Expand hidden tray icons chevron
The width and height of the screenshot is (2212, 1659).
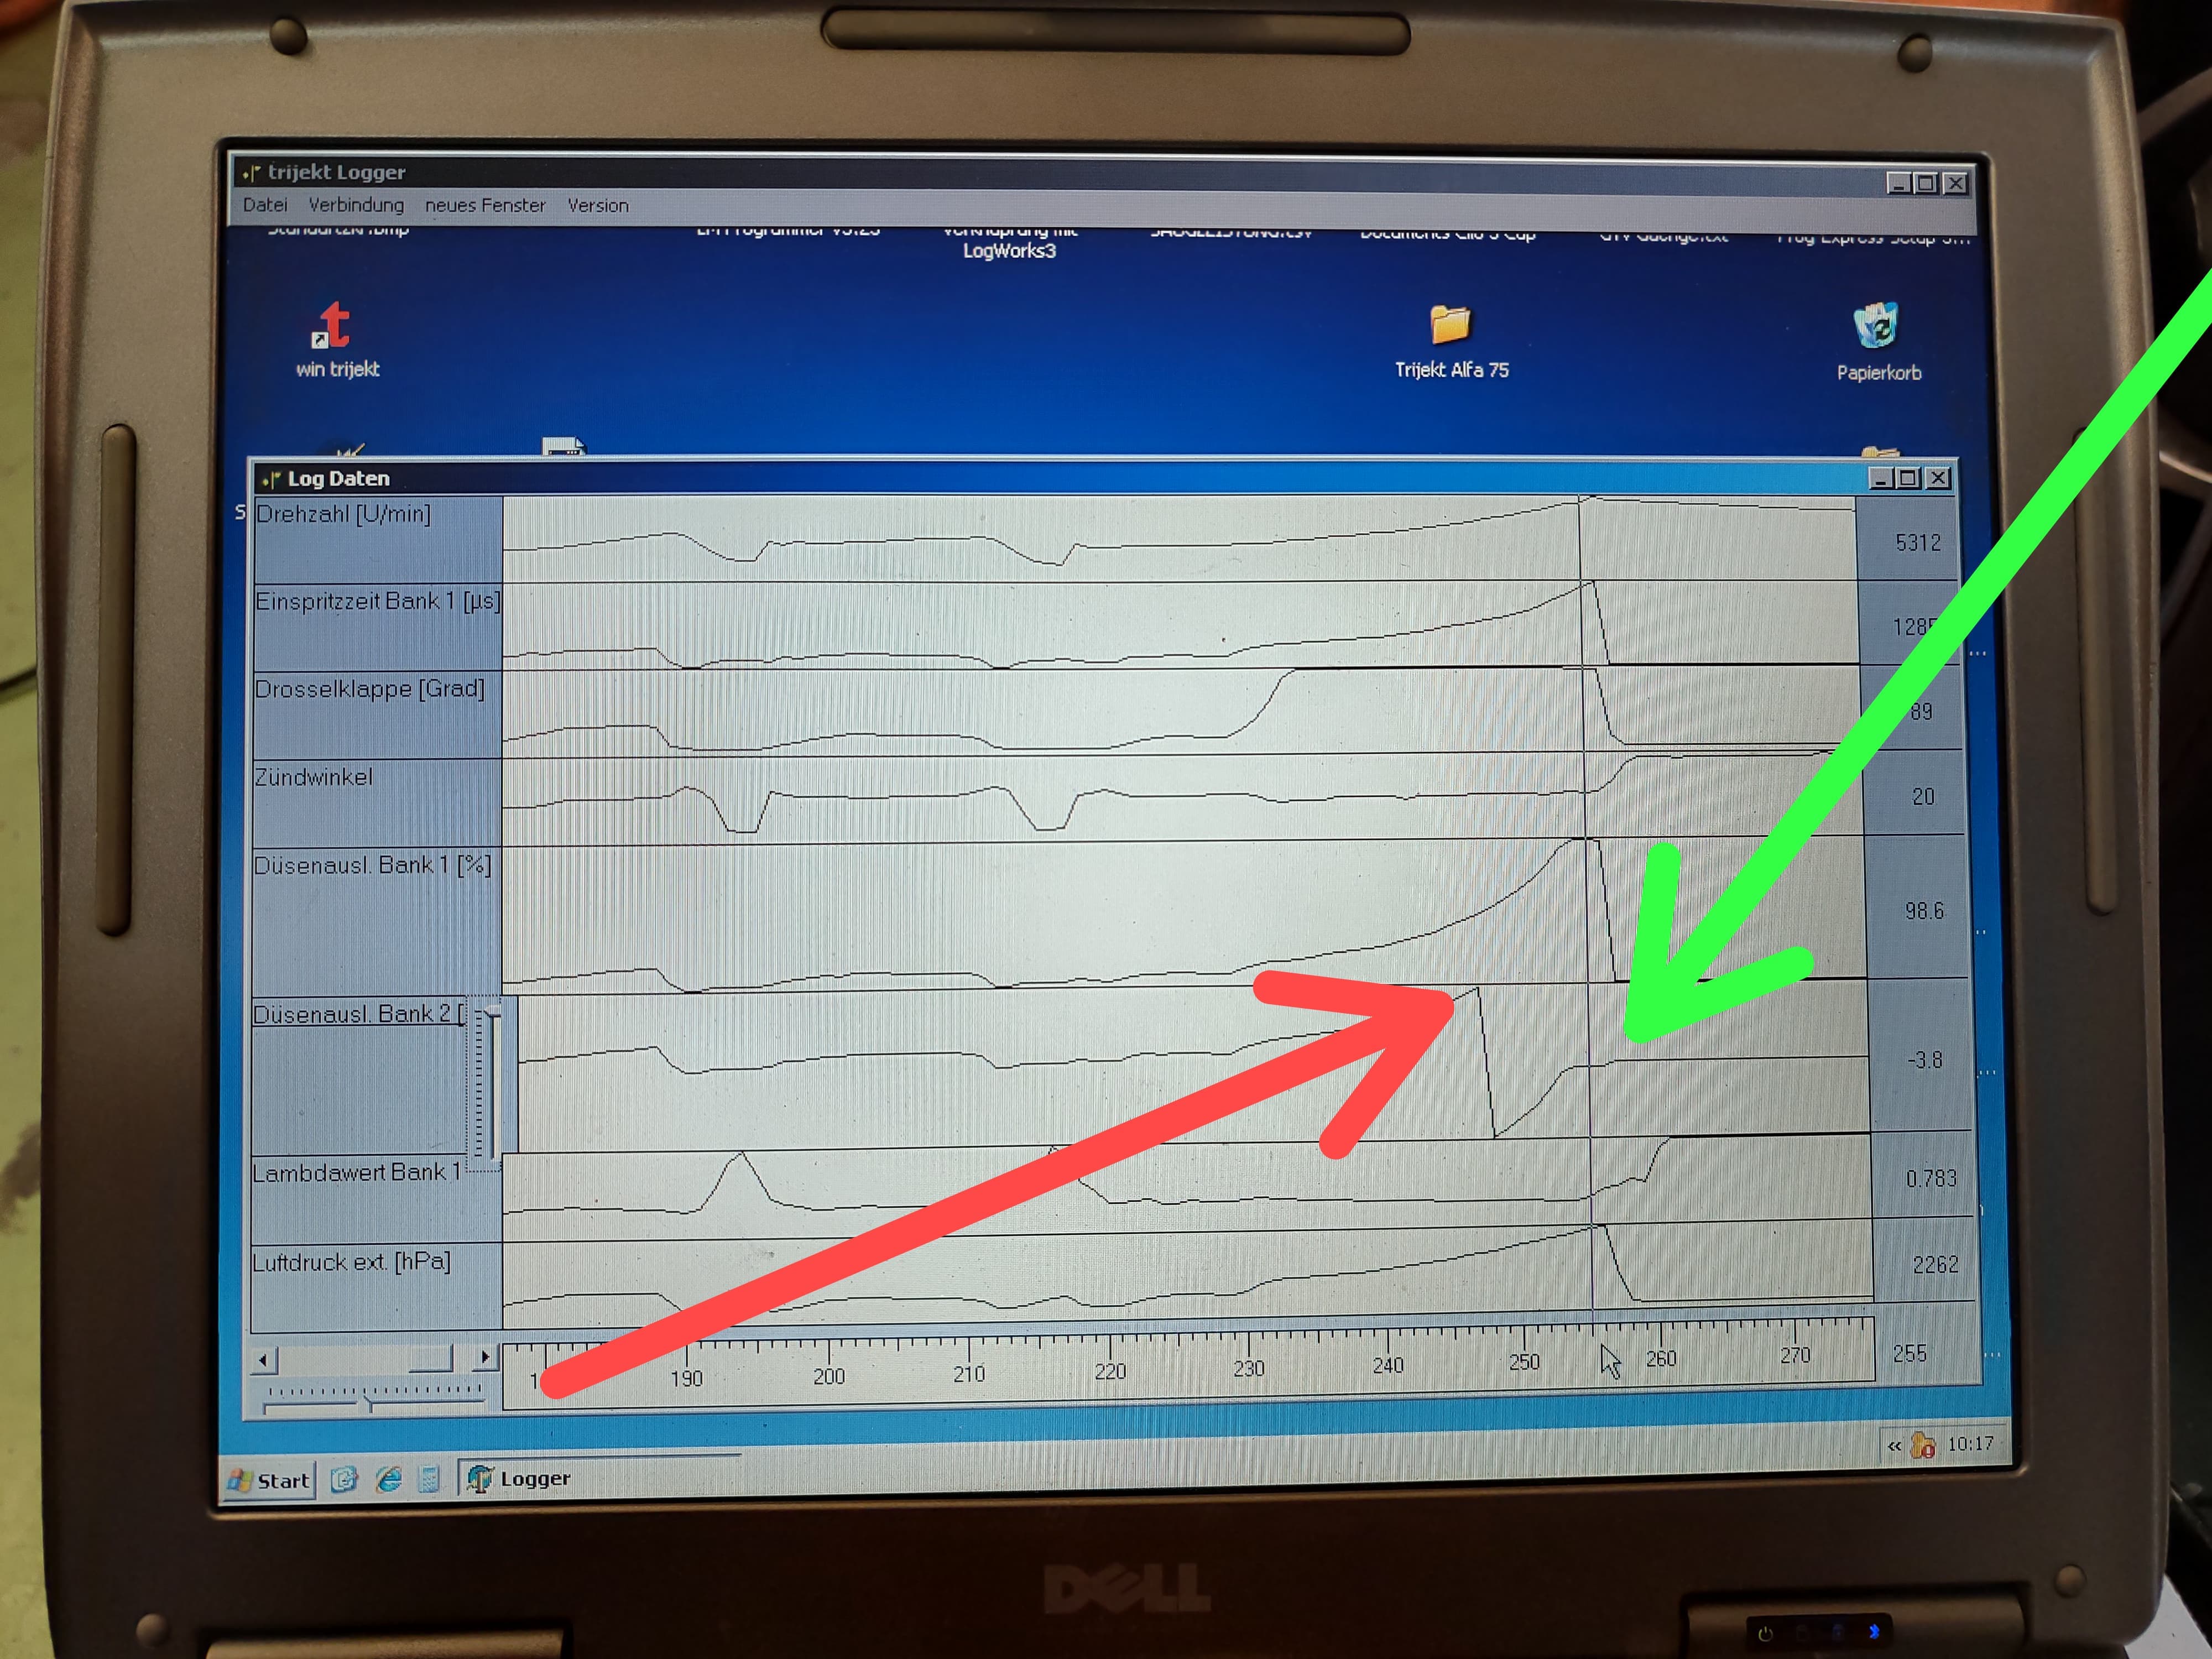[x=1894, y=1446]
